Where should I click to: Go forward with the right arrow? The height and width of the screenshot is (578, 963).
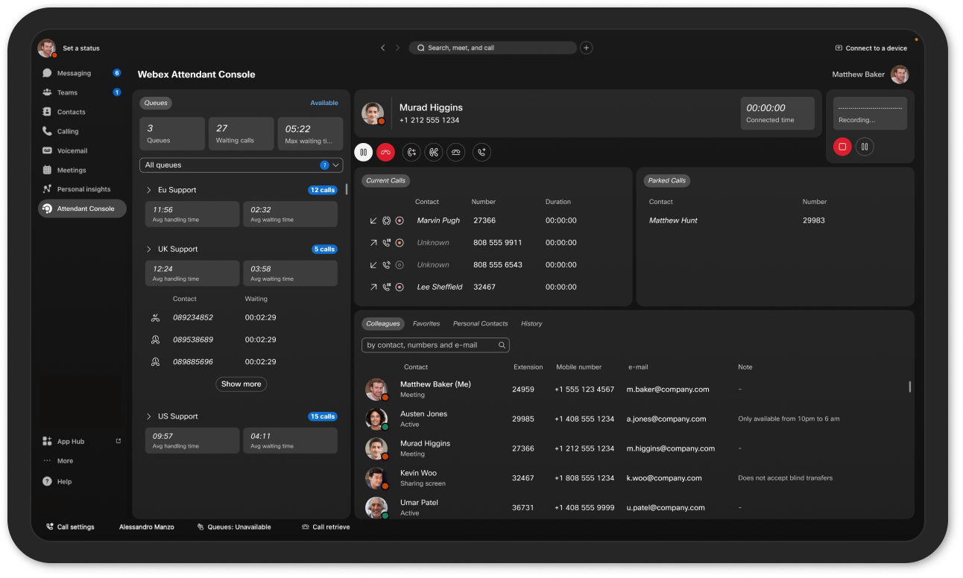[398, 48]
